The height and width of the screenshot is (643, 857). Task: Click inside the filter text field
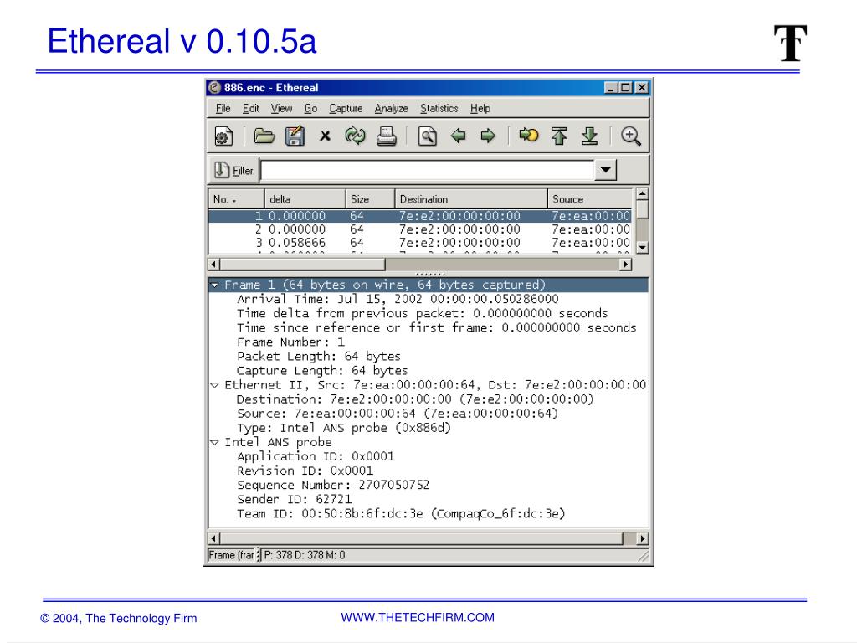[x=428, y=170]
